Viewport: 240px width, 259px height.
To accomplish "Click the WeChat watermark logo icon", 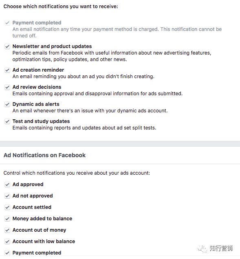I will tap(202, 248).
